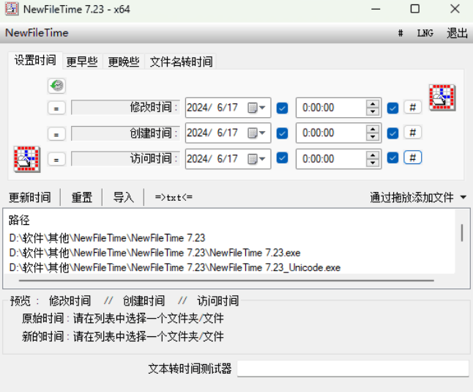Decrease the 修改时间 time with down spinner

(x=373, y=111)
